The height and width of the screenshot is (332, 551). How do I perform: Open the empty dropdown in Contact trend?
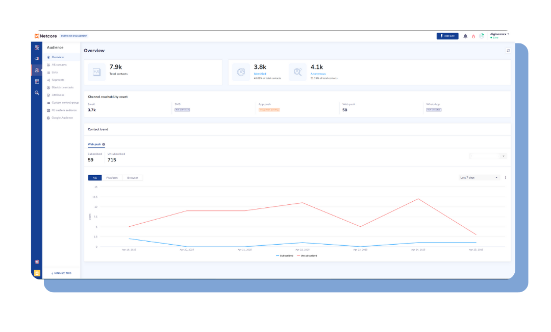(487, 156)
